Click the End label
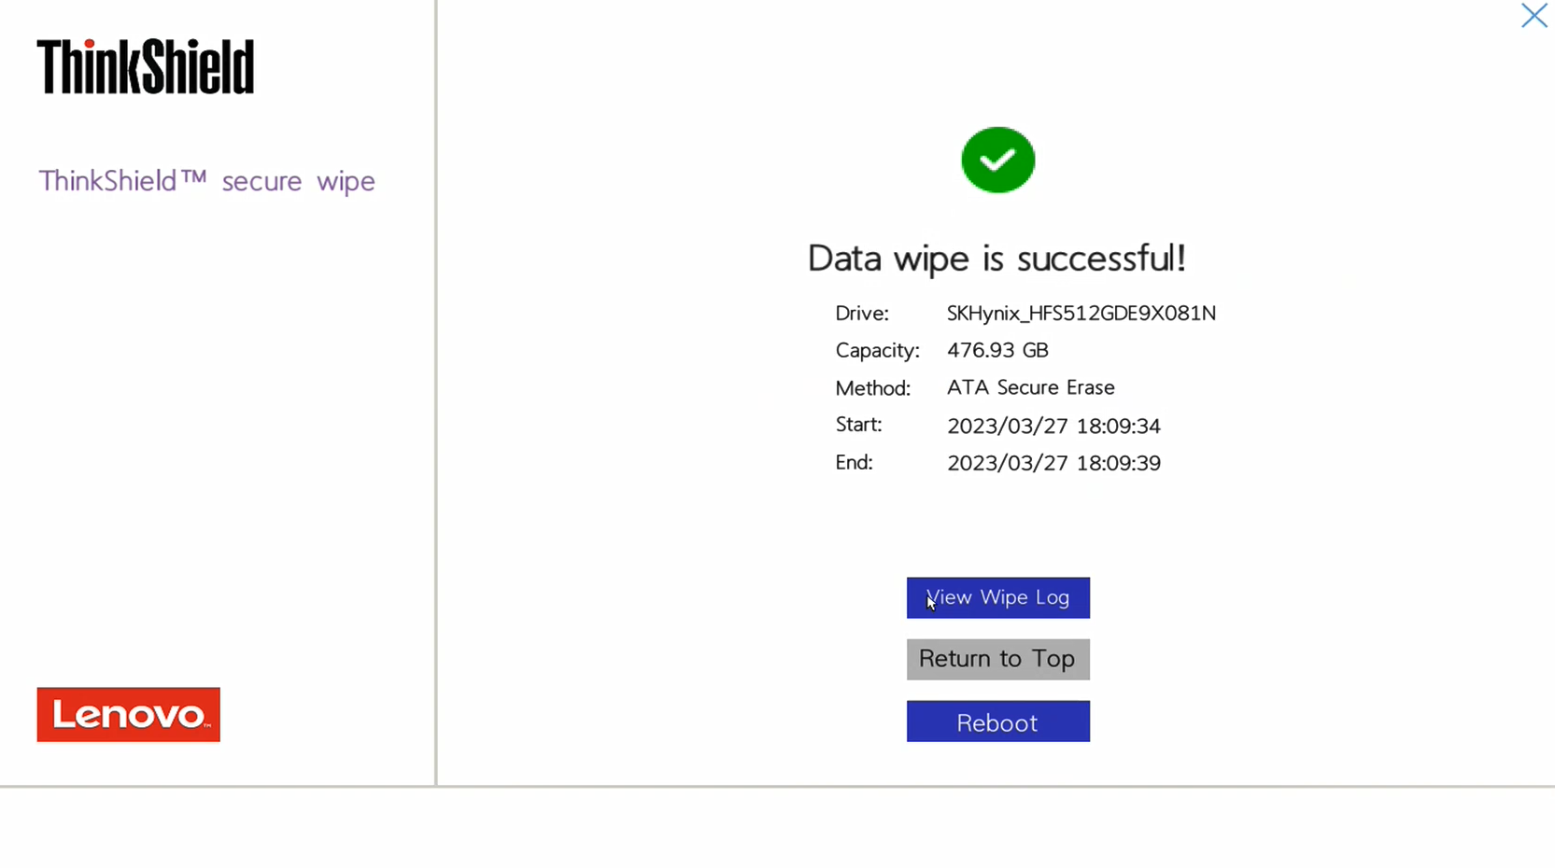Image resolution: width=1555 pixels, height=868 pixels. (854, 463)
